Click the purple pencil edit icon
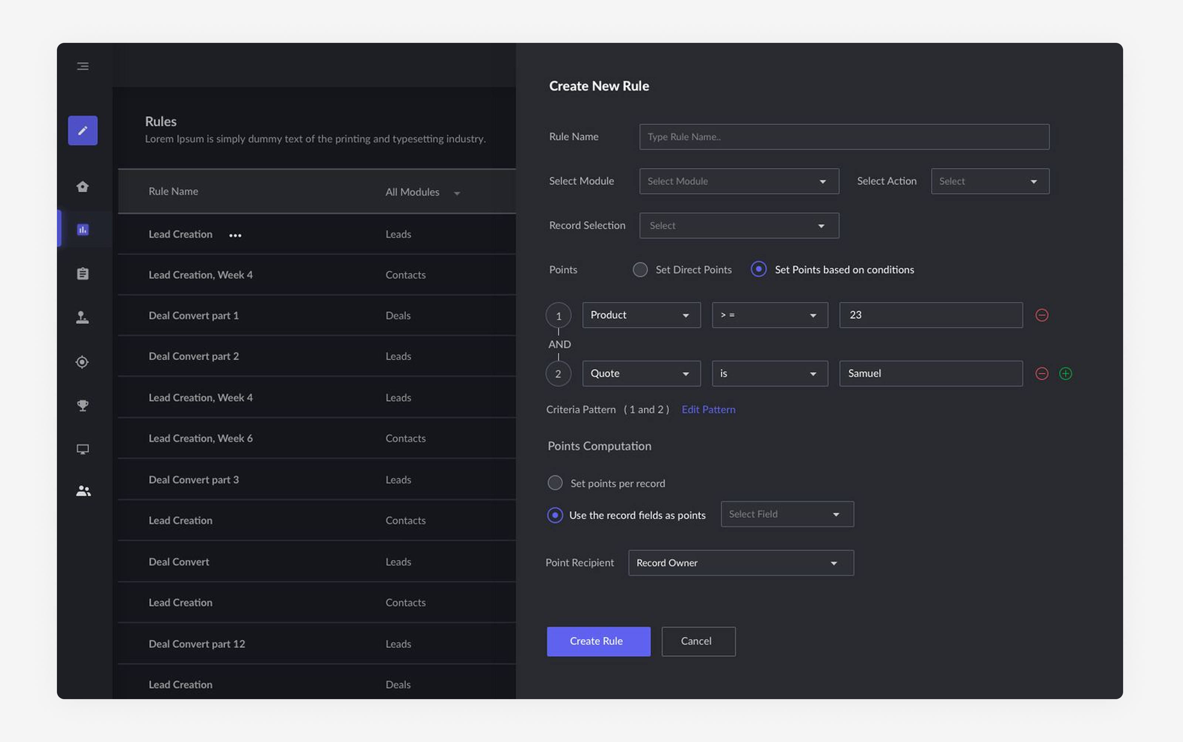1183x742 pixels. click(x=82, y=130)
